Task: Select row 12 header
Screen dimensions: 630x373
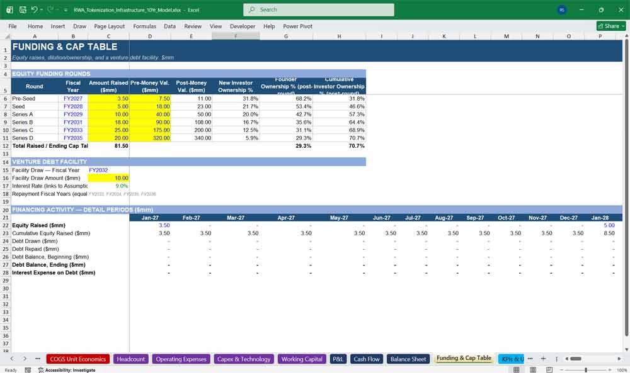Action: point(6,146)
